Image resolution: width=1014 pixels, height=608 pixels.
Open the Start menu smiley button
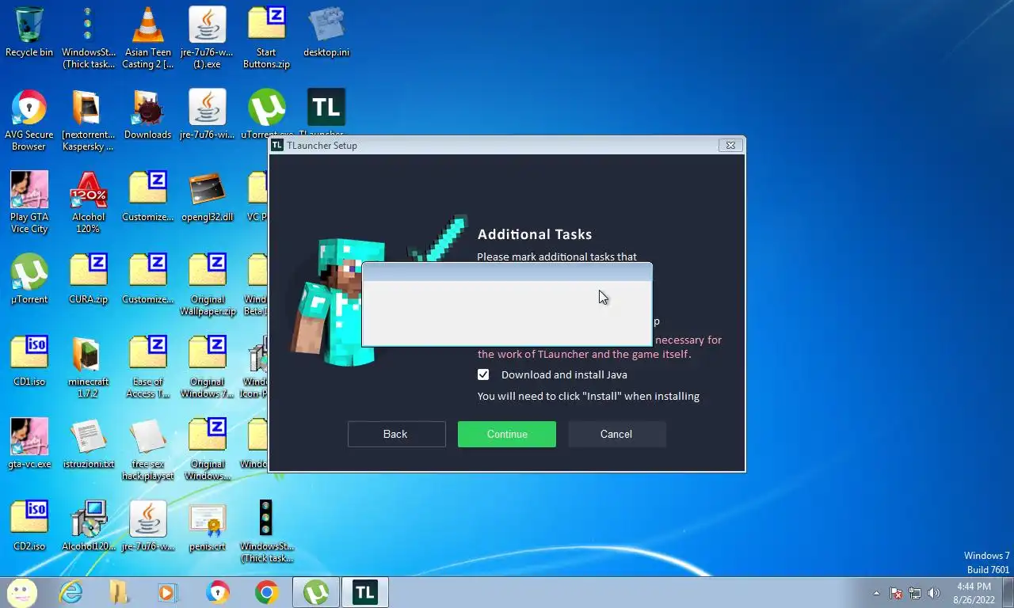[21, 592]
